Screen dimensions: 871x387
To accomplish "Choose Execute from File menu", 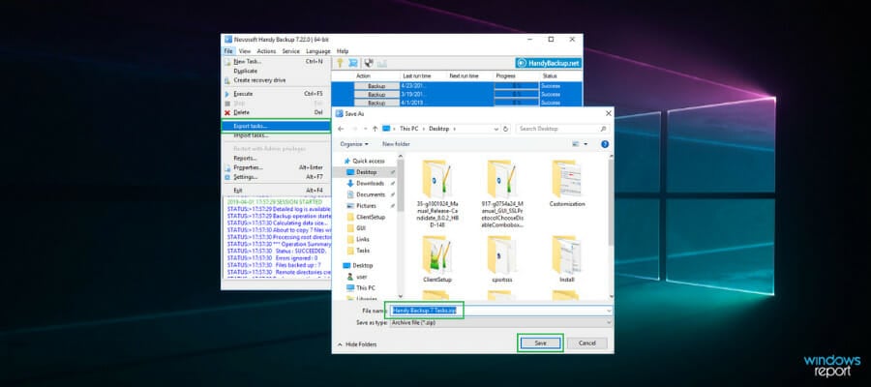I will tap(276, 94).
